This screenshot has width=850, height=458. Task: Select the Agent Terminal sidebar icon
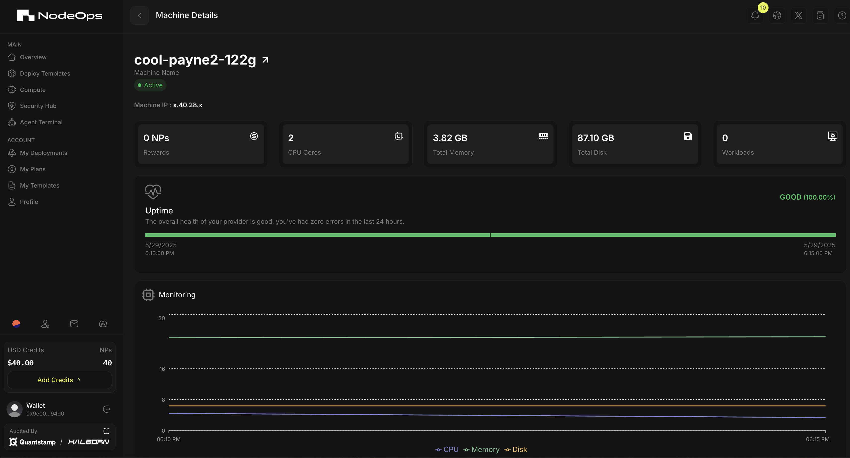tap(12, 122)
